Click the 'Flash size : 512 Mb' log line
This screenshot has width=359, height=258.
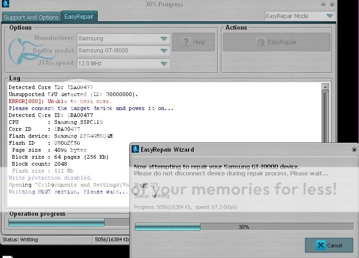43,171
